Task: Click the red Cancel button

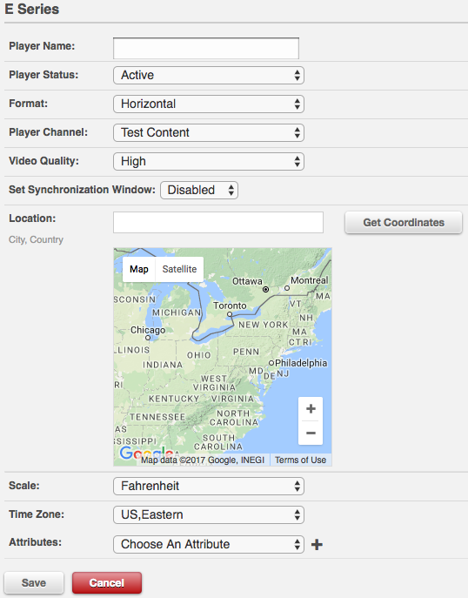Action: [x=107, y=582]
